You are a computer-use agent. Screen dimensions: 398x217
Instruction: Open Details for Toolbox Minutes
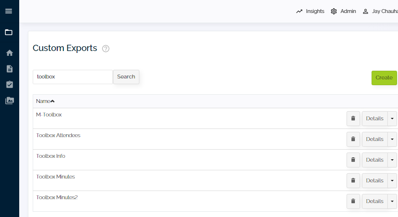[x=374, y=180]
